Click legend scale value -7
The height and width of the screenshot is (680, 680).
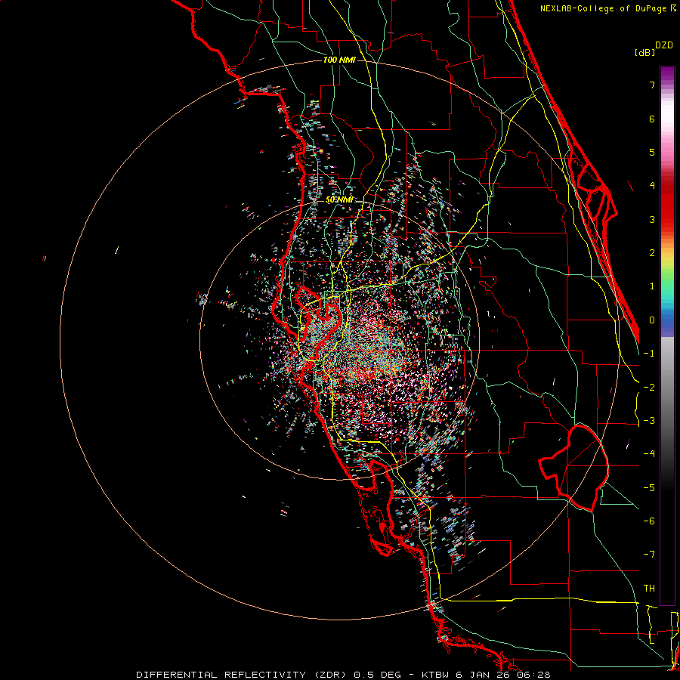click(x=649, y=555)
